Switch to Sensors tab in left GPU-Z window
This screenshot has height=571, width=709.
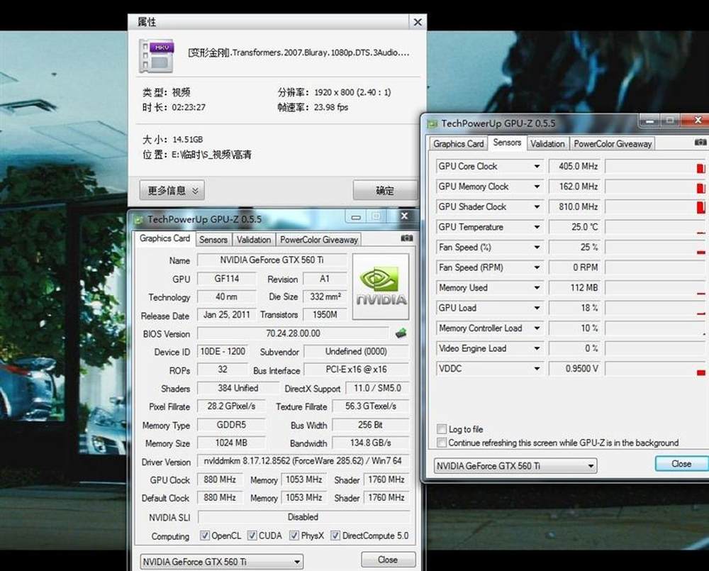point(213,239)
